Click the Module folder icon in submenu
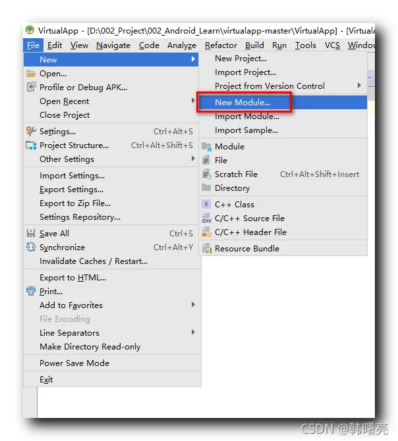 click(206, 147)
